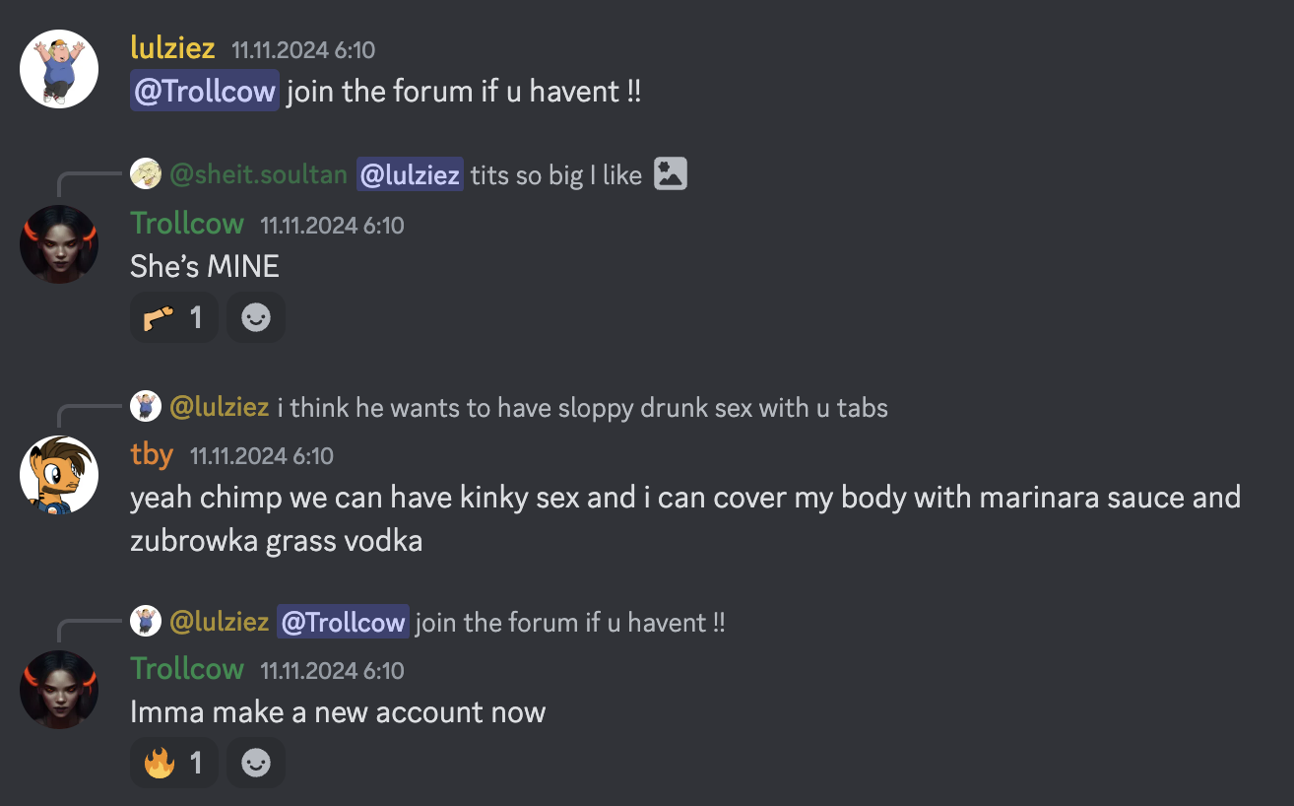The image size is (1294, 806).
Task: Jump to replied message 'tits so big I like'
Action: 555,175
